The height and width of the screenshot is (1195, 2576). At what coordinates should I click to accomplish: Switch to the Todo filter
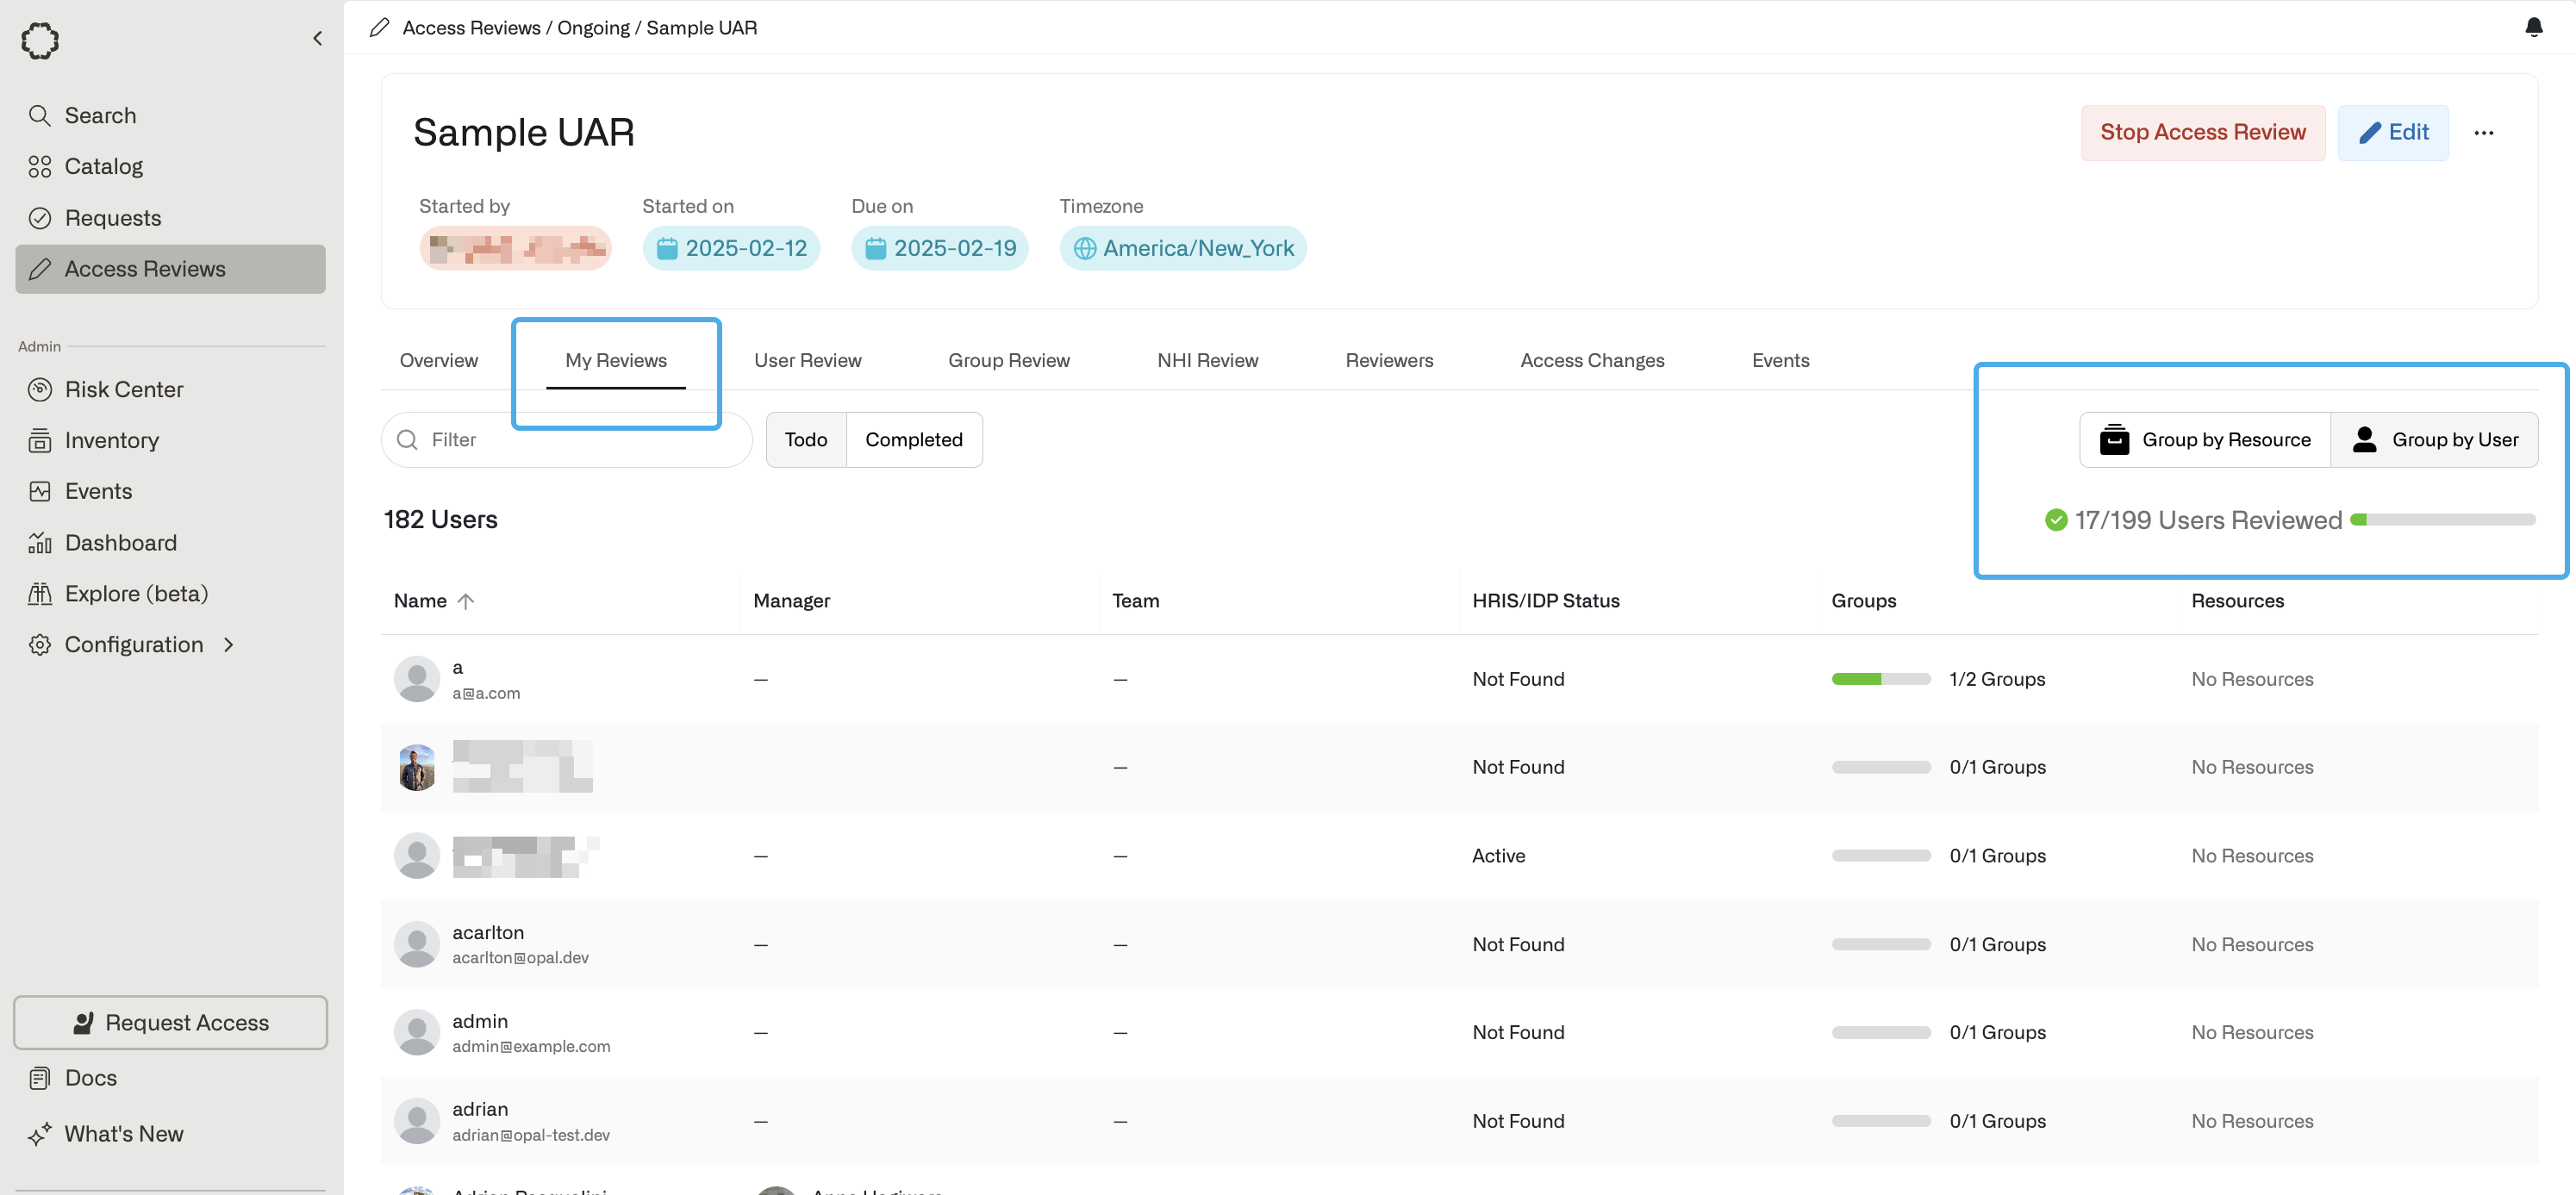click(805, 440)
